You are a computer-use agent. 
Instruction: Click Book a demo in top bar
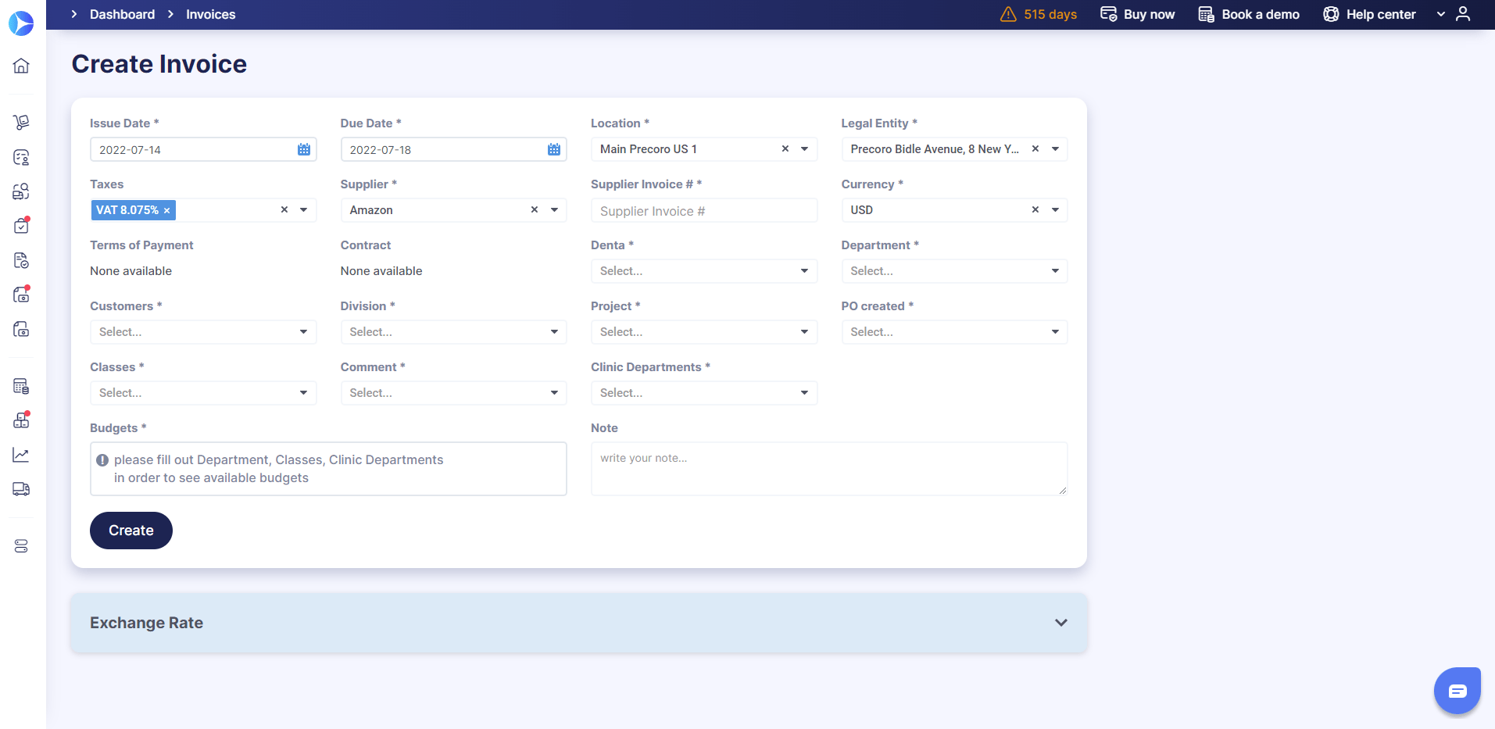point(1249,14)
